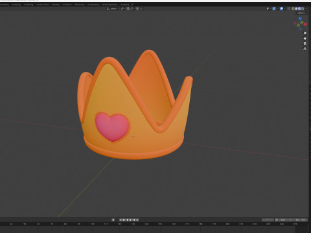Jump to the previous keyframe
311x233 pixels.
124,220
